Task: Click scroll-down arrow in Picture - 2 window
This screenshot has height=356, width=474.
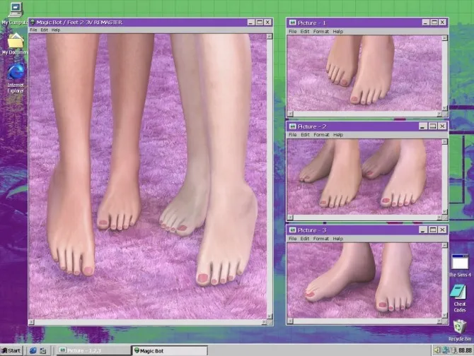Action: click(x=445, y=211)
